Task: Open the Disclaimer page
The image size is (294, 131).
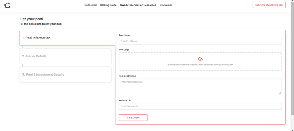Action: click(x=166, y=5)
